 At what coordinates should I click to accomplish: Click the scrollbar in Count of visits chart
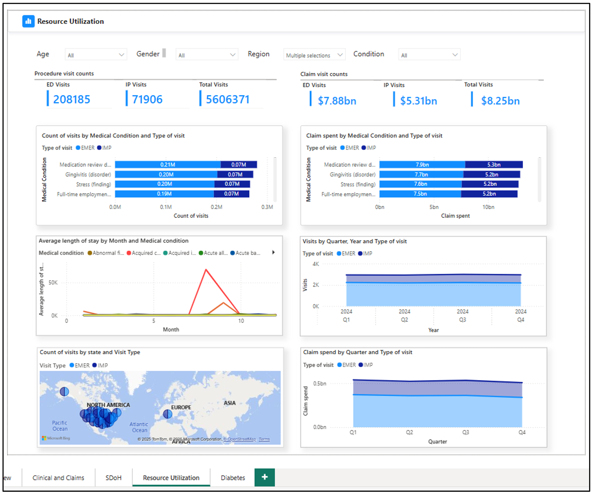[x=275, y=179]
